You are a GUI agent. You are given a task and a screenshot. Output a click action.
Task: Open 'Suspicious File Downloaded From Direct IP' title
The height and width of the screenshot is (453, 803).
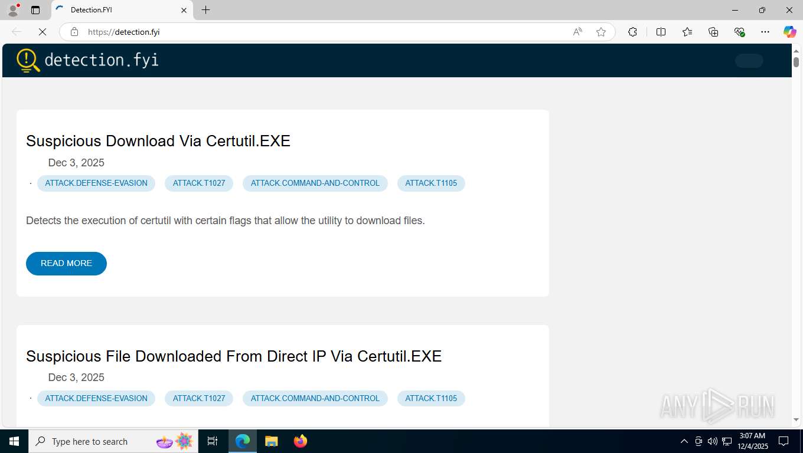234,356
